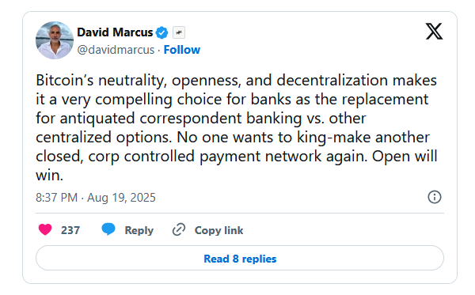The image size is (475, 295).
Task: Open the info circle icon
Action: [x=435, y=197]
